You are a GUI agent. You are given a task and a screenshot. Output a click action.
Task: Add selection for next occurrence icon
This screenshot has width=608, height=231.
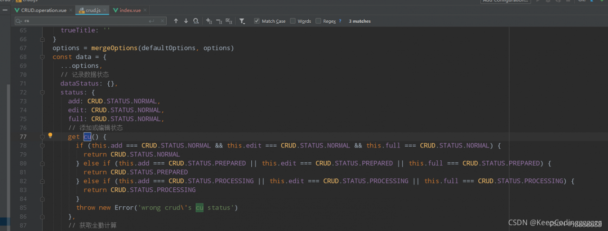[x=209, y=21]
